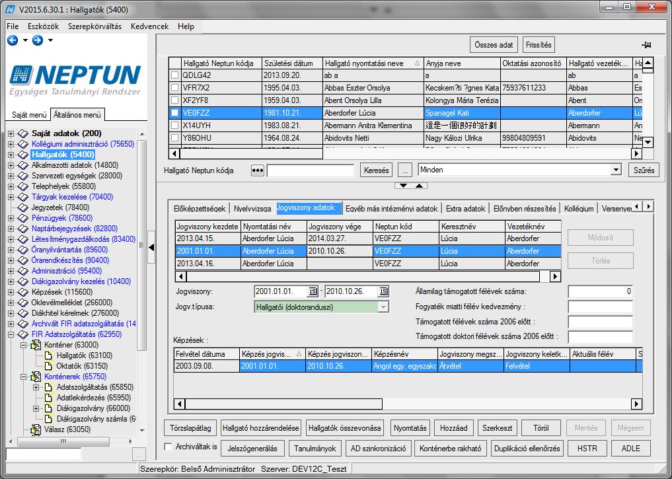This screenshot has height=479, width=672.
Task: Tick the checkbox for row Y86OHU
Action: click(175, 138)
